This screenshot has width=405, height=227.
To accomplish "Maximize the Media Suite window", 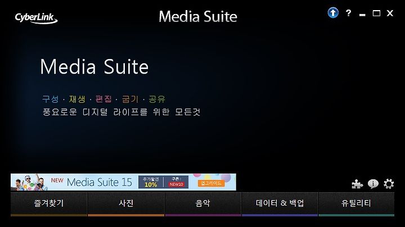I will tap(376, 13).
